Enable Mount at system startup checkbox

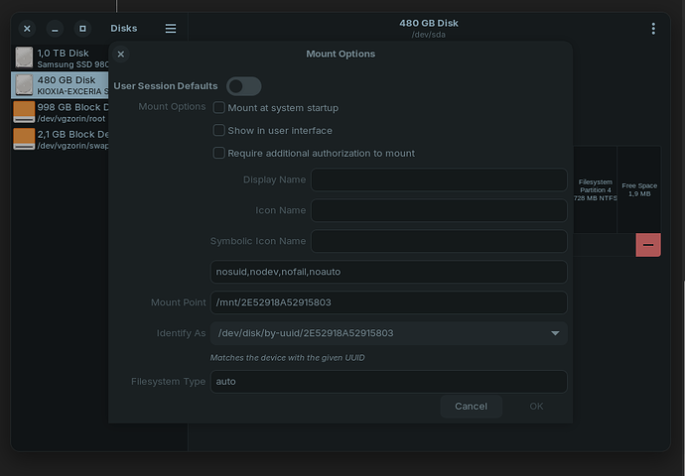click(219, 107)
